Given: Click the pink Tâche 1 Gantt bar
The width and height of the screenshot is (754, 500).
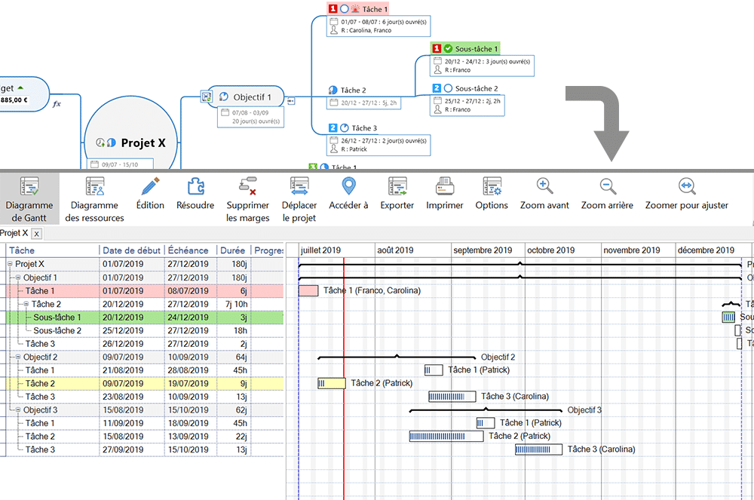Looking at the screenshot, I should point(308,290).
